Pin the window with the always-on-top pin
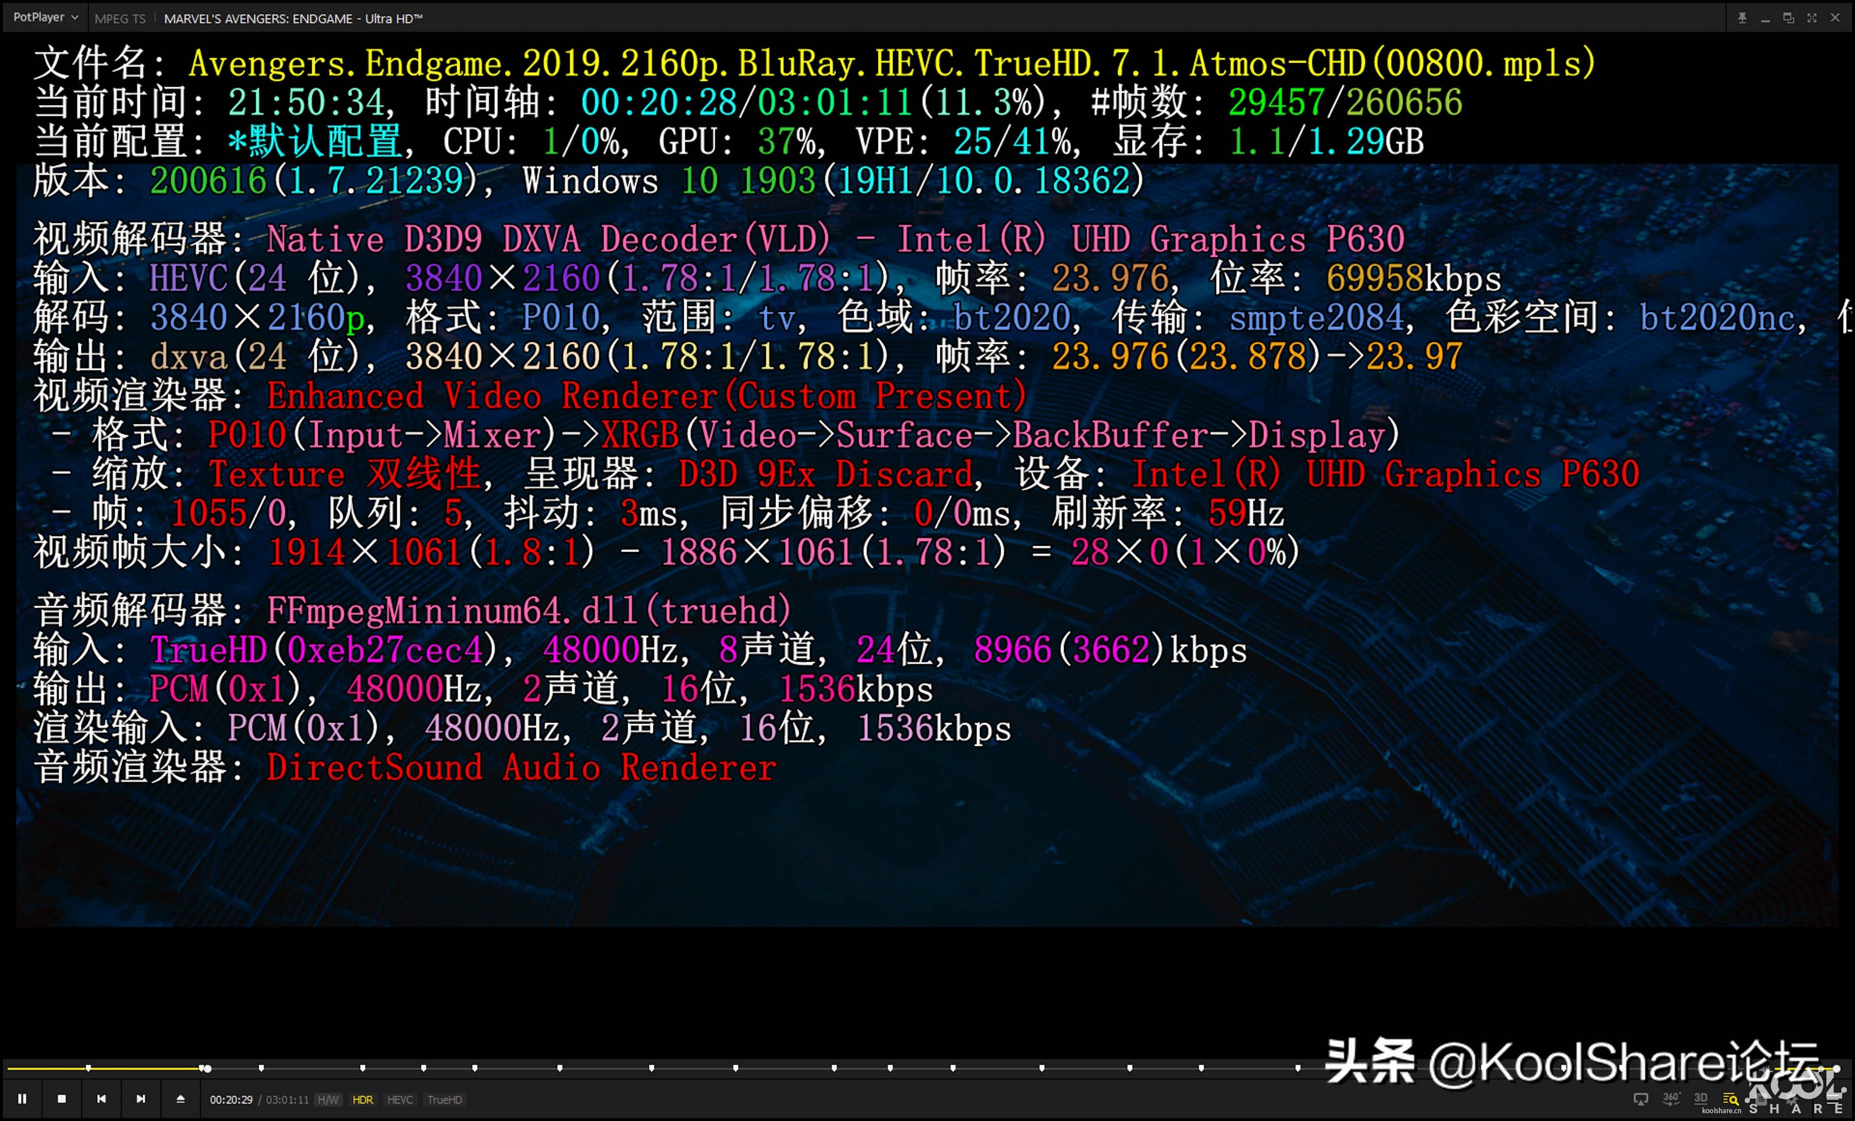The image size is (1855, 1121). click(1741, 16)
